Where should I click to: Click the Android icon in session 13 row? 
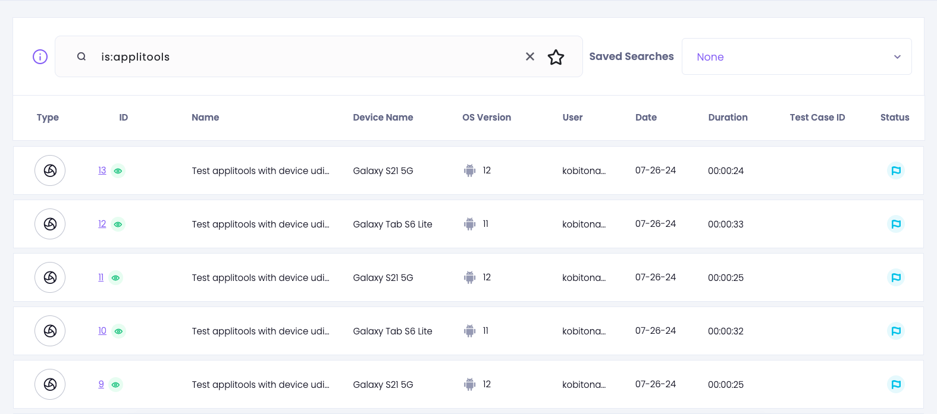470,170
